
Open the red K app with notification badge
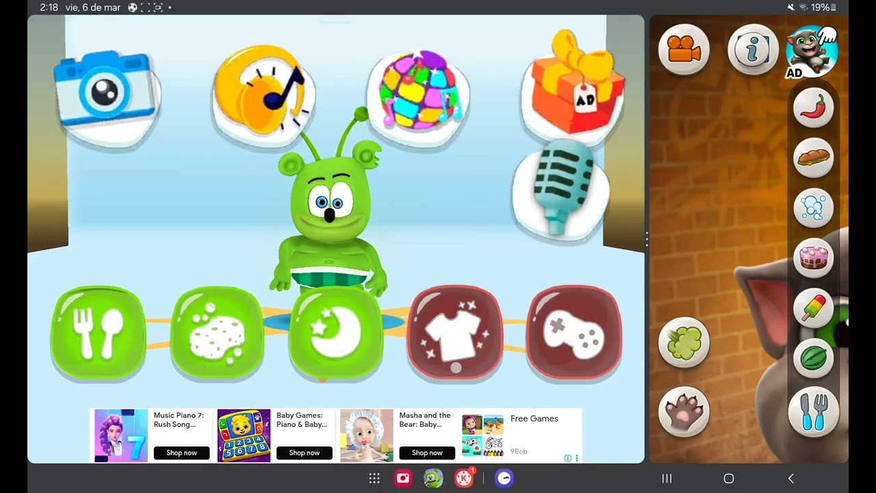click(x=464, y=478)
